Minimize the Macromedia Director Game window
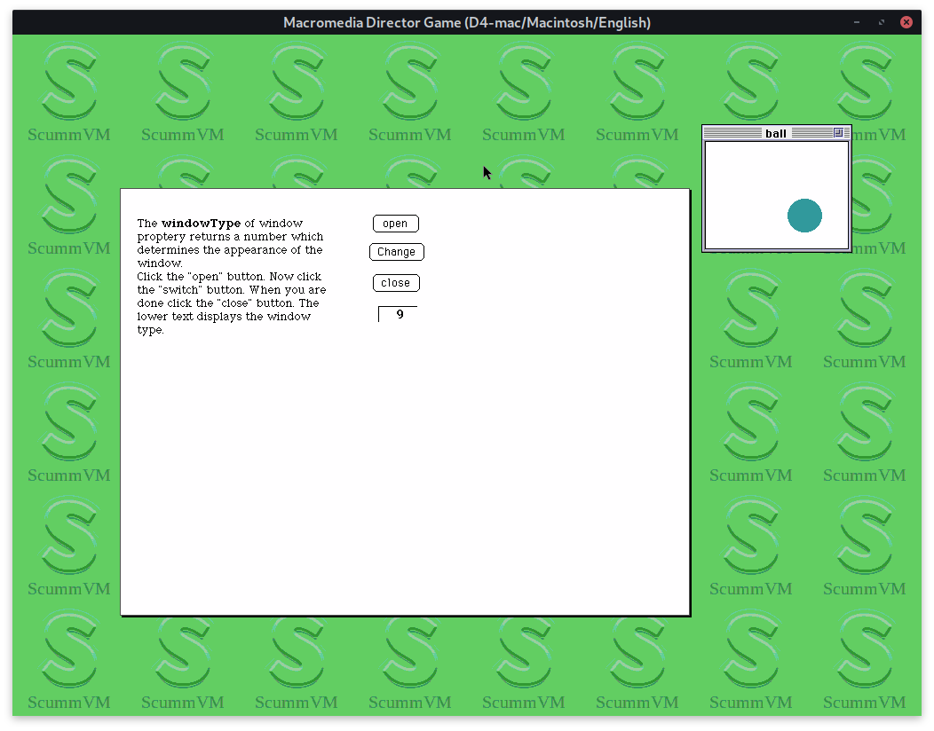The image size is (934, 731). 857,22
